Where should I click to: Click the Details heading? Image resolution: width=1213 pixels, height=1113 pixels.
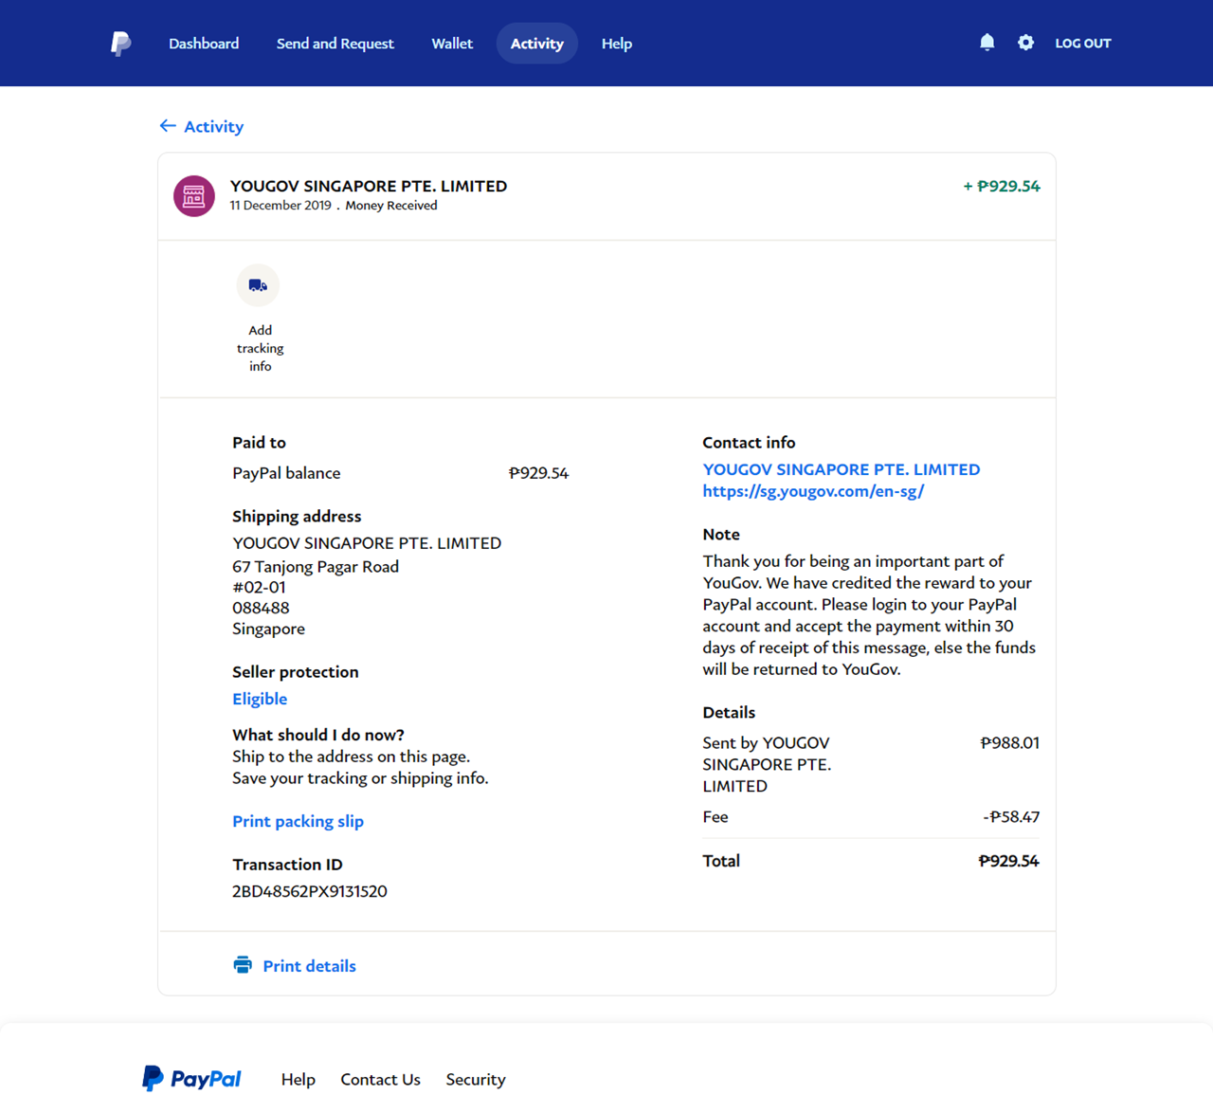click(x=729, y=712)
